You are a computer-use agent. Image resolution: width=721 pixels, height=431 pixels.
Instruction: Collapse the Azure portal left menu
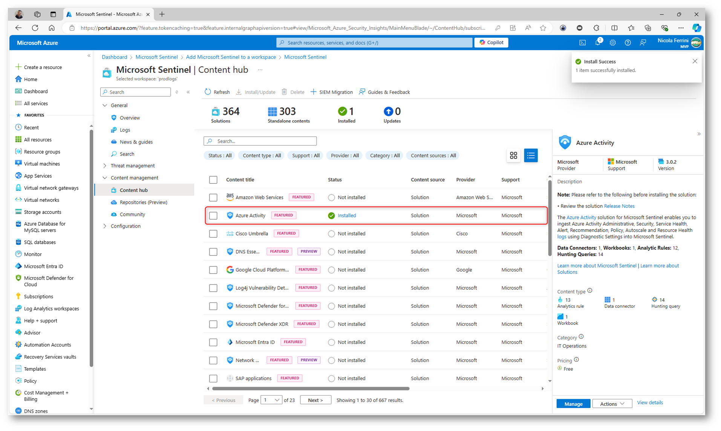pyautogui.click(x=89, y=56)
